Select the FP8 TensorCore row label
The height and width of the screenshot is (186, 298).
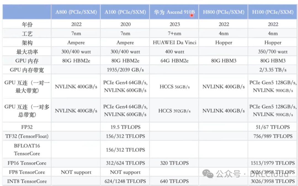pyautogui.click(x=27, y=172)
